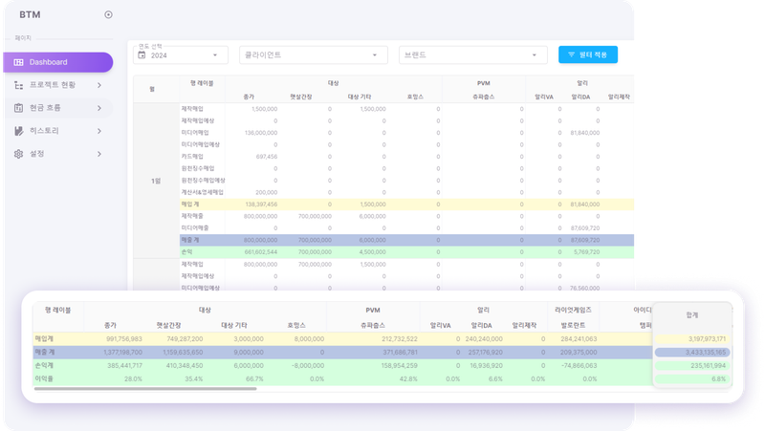Expand the 히스토리 submenu chevron
765x431 pixels.
click(x=99, y=131)
